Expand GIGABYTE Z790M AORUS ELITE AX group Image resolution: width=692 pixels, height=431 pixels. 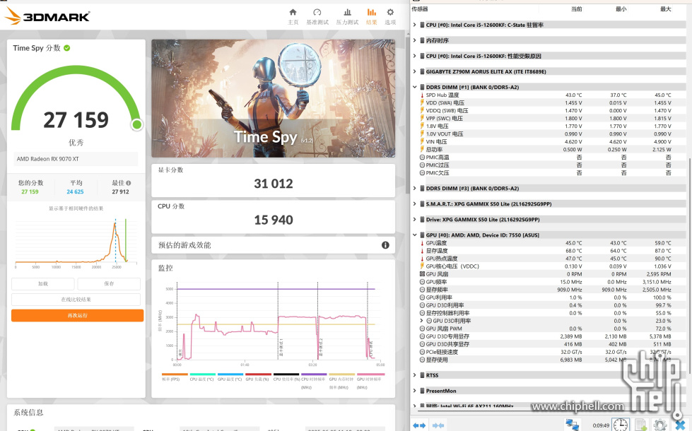coord(414,71)
